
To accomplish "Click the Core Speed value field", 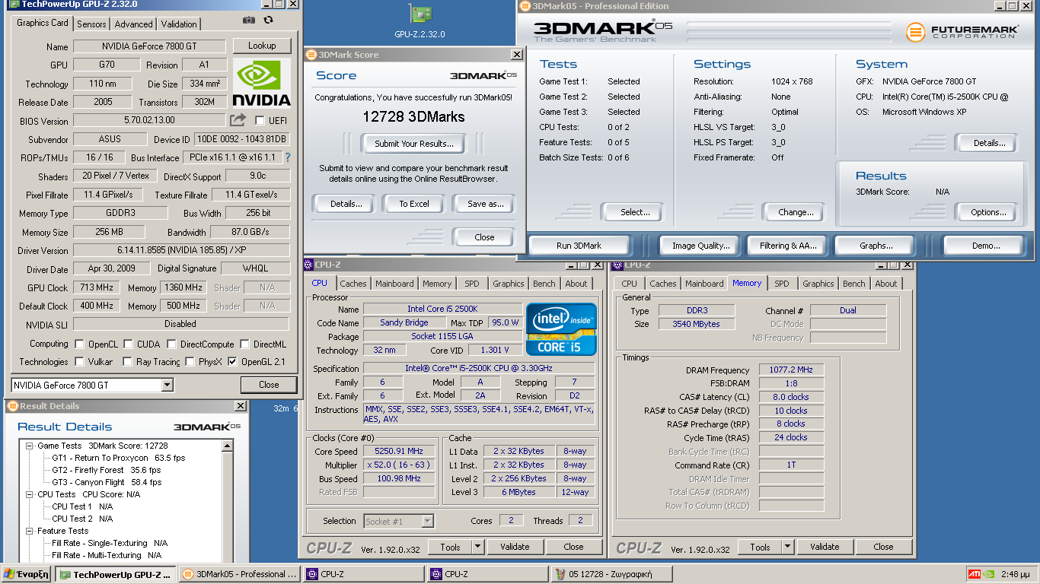I will point(399,451).
